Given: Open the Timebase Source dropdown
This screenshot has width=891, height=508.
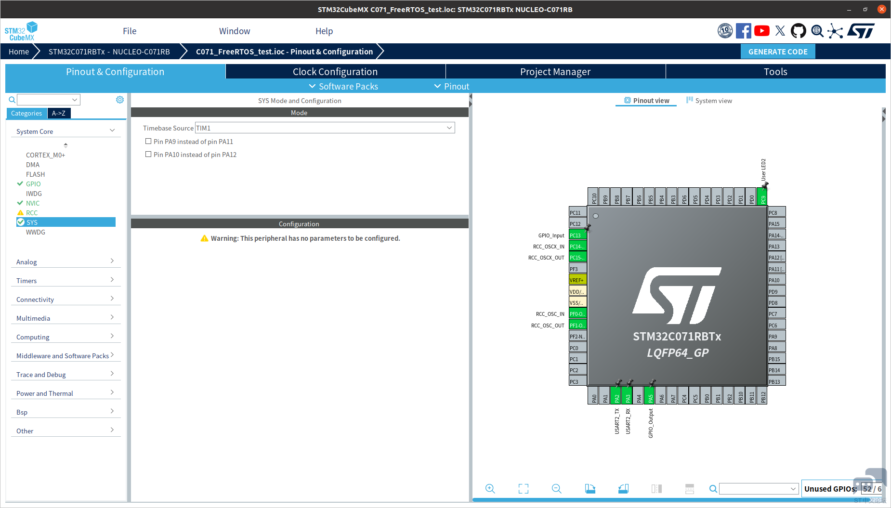Looking at the screenshot, I should [x=325, y=128].
